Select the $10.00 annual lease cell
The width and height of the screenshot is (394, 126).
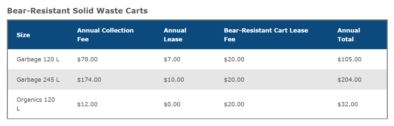coord(174,79)
